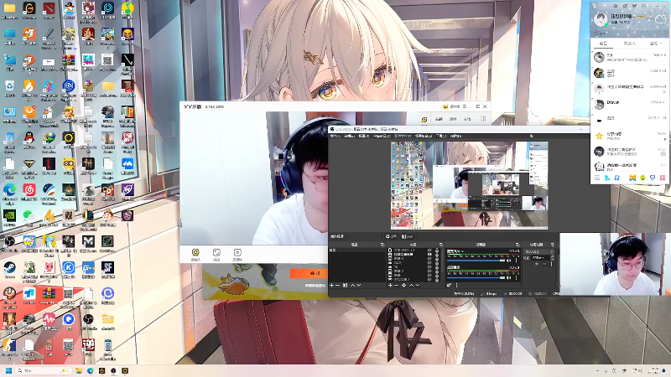Click Windows taskbar search box
The image size is (671, 377).
pyautogui.click(x=43, y=370)
